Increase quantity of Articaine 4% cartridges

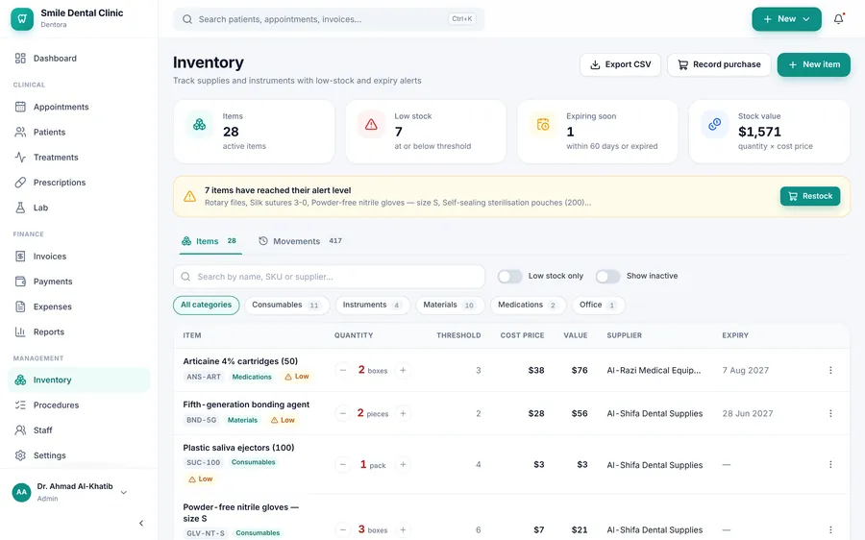coord(403,370)
